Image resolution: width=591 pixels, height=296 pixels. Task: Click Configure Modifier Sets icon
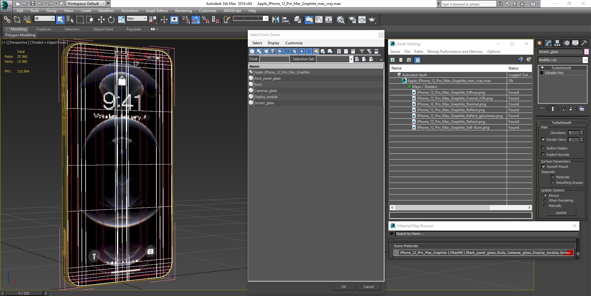(x=582, y=109)
